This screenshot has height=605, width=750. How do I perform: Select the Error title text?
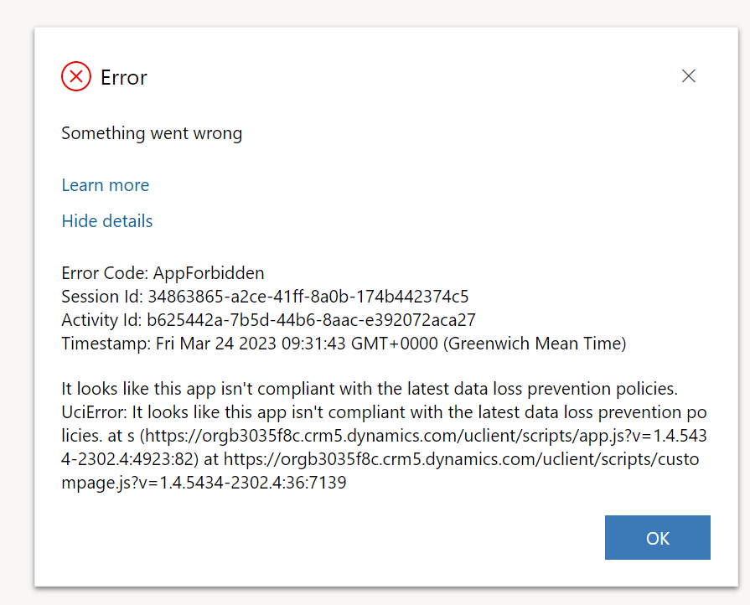[x=123, y=77]
